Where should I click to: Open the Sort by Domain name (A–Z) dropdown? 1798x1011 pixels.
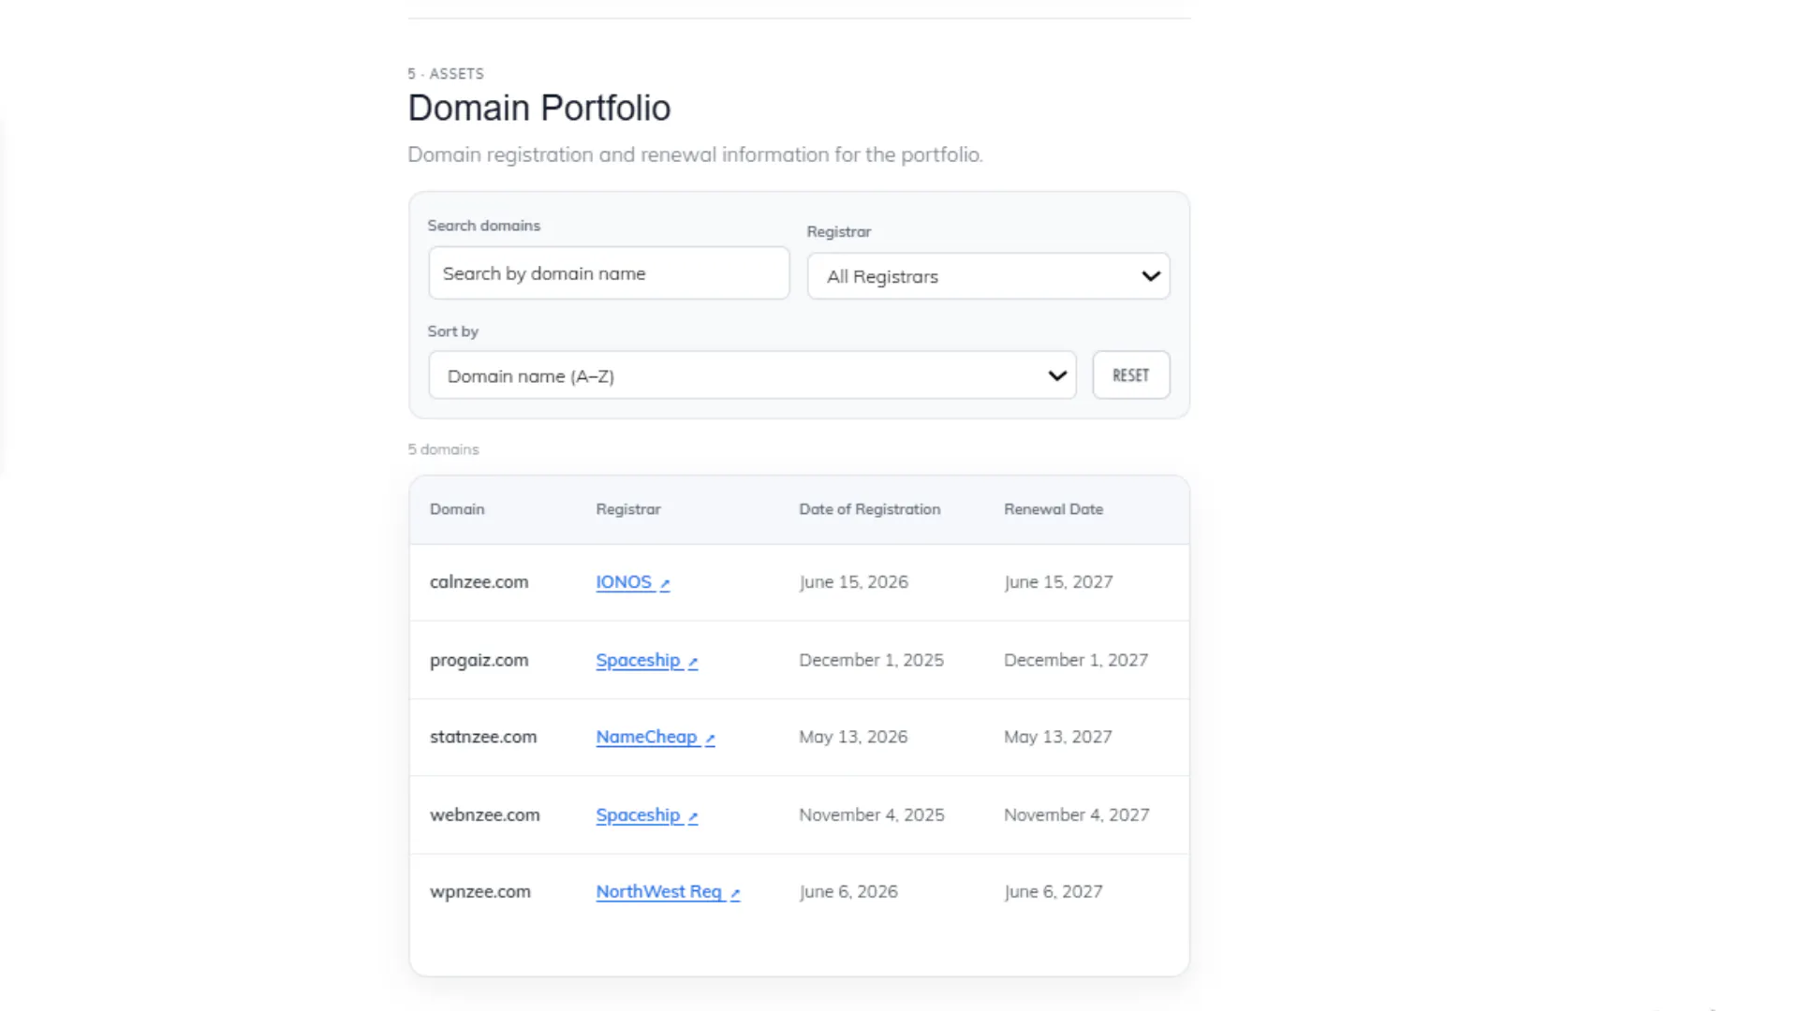click(752, 375)
